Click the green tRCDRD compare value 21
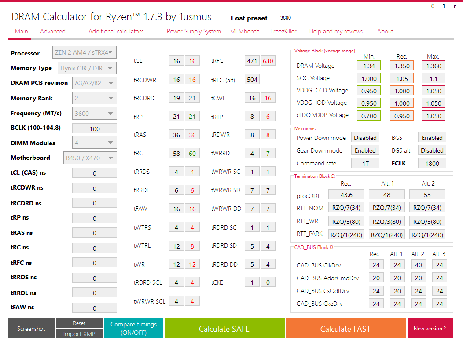The image size is (463, 348). pyautogui.click(x=192, y=98)
